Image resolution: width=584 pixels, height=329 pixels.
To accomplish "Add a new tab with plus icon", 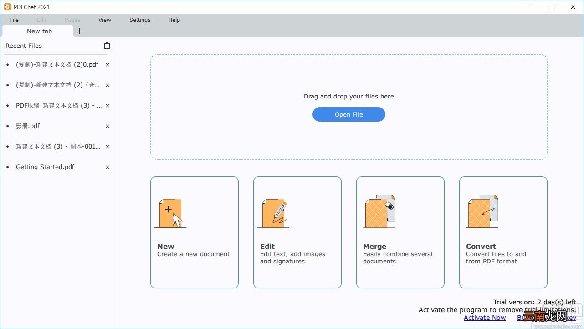I will [80, 31].
